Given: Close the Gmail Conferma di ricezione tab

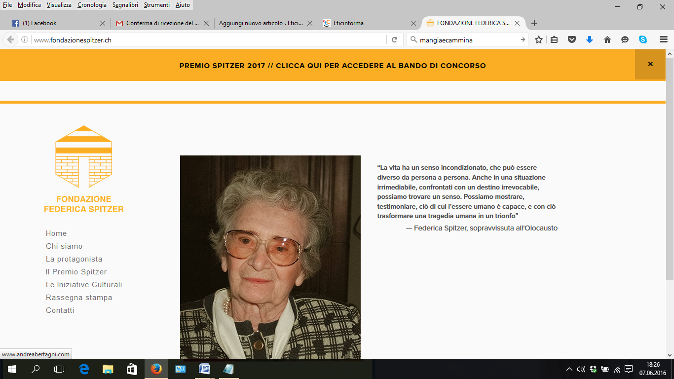Looking at the screenshot, I should (206, 23).
